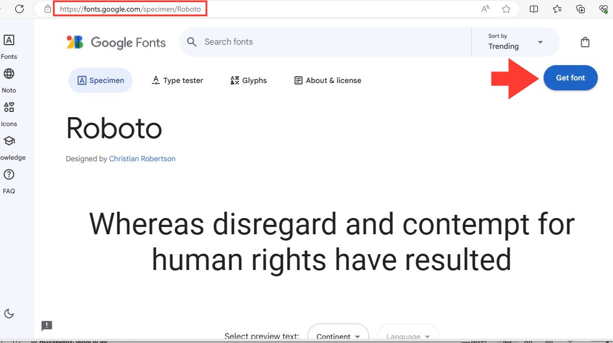Open the split screen browser icon
The width and height of the screenshot is (613, 343).
pos(534,8)
